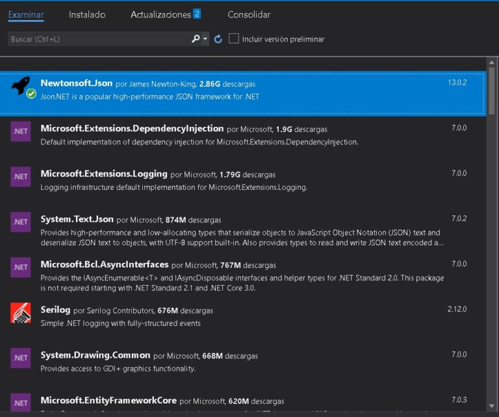Click the Newtonsoft.Json rocket icon

tap(21, 85)
